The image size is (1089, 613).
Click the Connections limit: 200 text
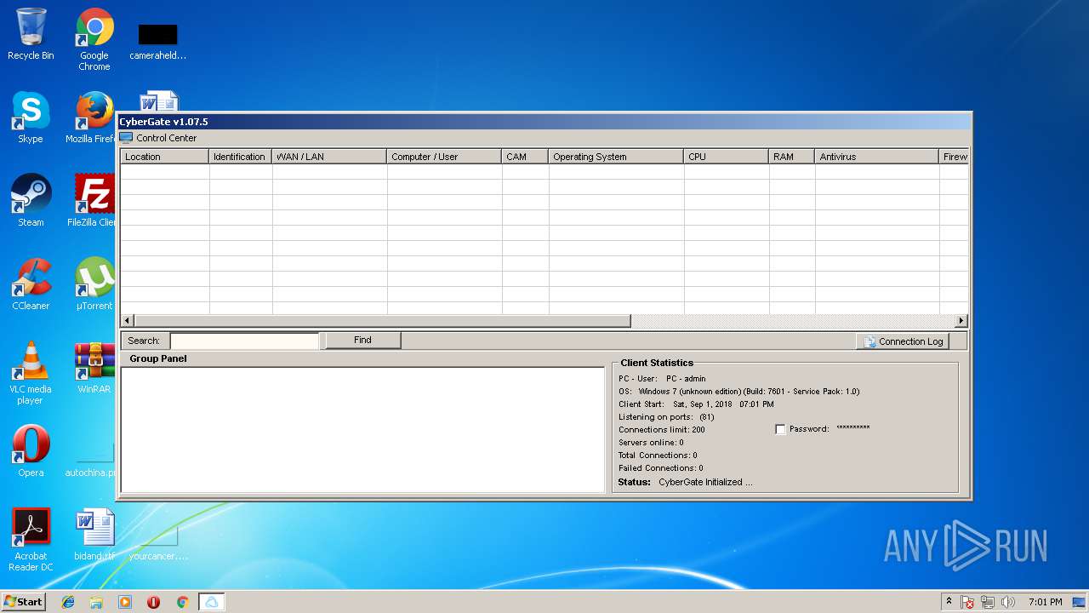coord(662,430)
